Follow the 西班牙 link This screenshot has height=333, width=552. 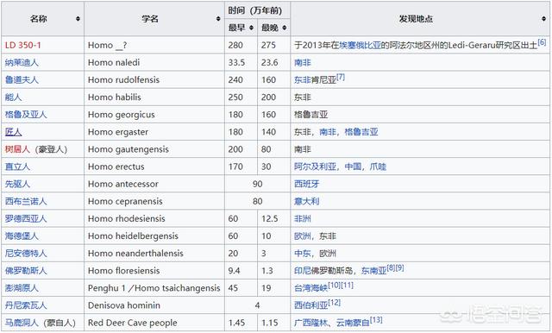point(307,184)
